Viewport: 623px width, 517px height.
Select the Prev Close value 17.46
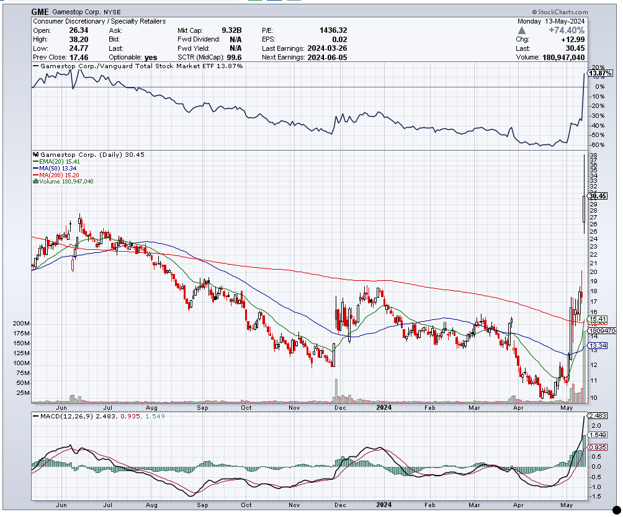click(79, 58)
